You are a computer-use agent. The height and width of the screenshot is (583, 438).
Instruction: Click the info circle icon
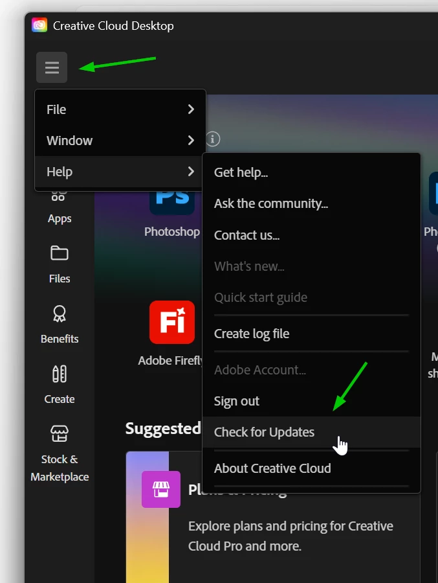pyautogui.click(x=213, y=139)
